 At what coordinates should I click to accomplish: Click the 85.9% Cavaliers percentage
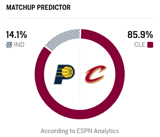coord(140,35)
